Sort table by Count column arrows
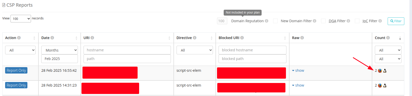 [400, 38]
